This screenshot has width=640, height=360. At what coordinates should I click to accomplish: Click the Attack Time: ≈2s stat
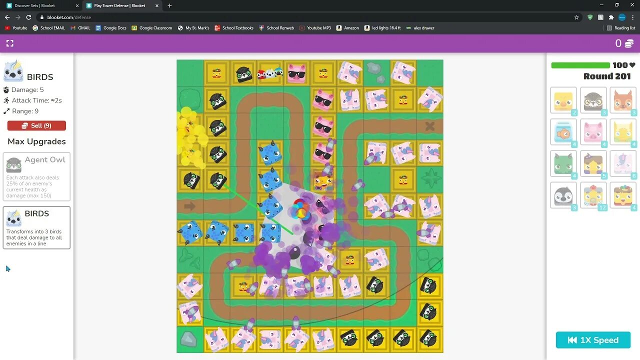tap(32, 100)
